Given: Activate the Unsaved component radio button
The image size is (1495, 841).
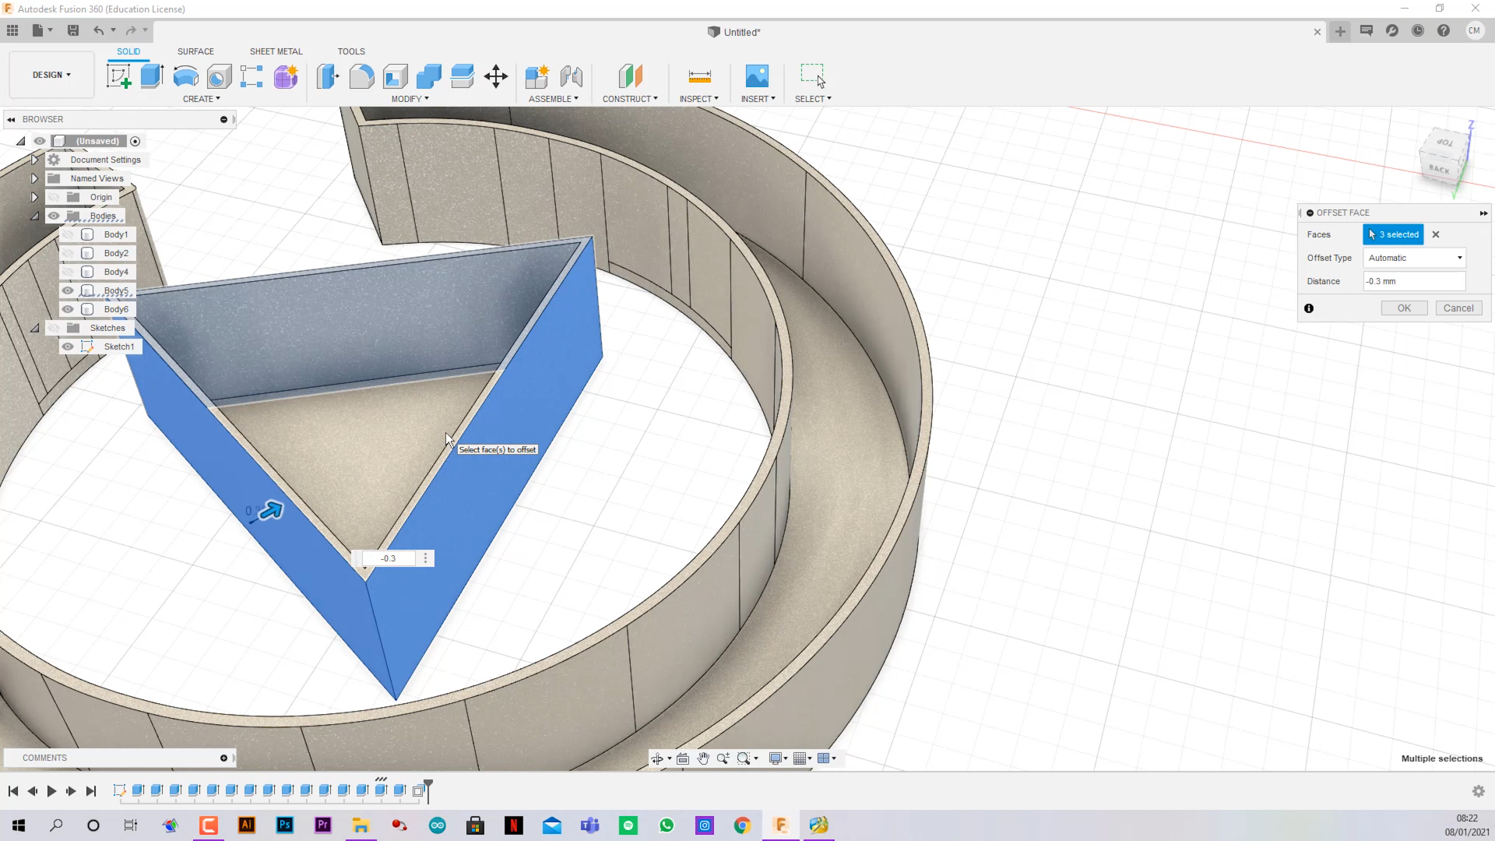Looking at the screenshot, I should coord(135,141).
